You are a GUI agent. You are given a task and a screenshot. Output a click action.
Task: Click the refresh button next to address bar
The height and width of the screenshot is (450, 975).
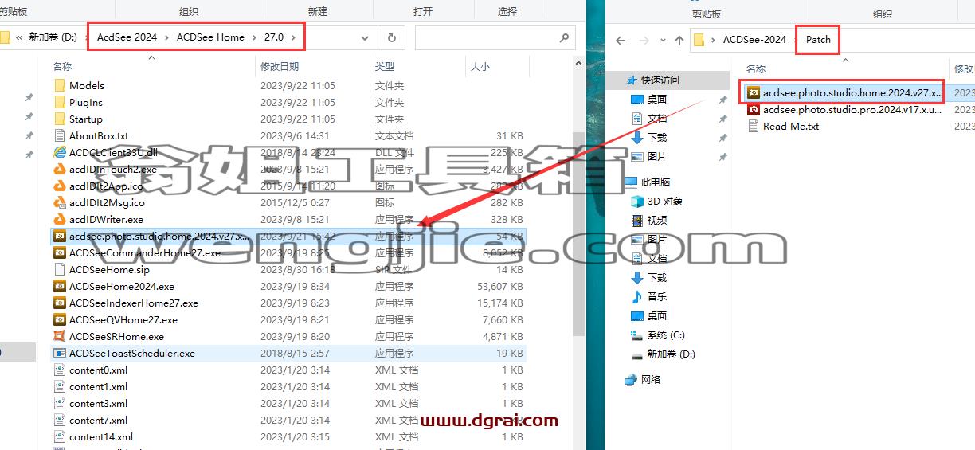pyautogui.click(x=391, y=37)
